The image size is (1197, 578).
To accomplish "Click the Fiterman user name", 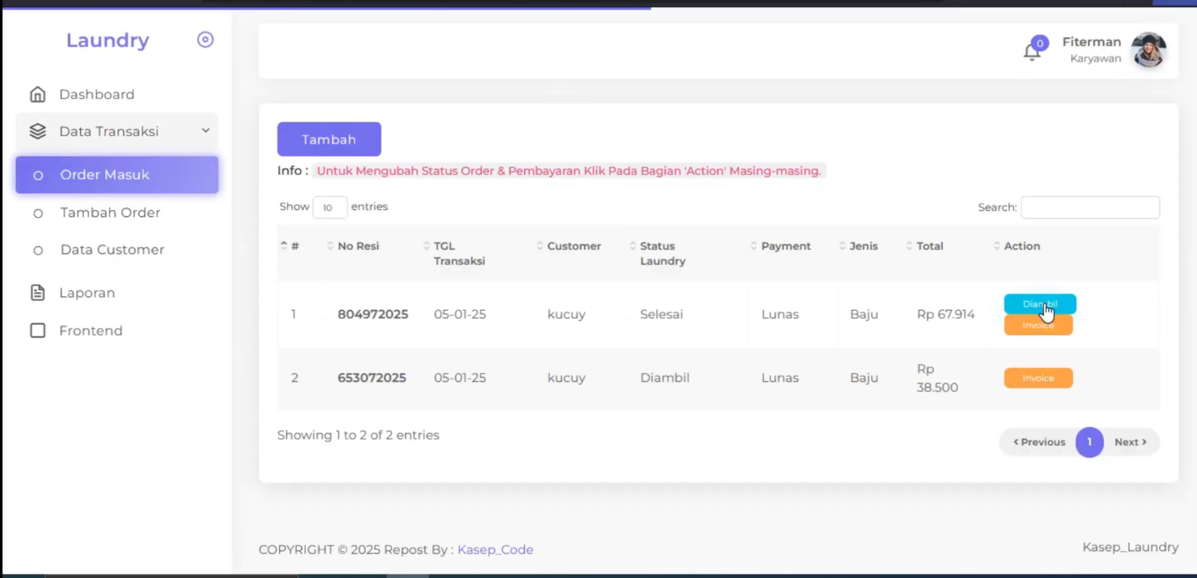I will pyautogui.click(x=1091, y=42).
